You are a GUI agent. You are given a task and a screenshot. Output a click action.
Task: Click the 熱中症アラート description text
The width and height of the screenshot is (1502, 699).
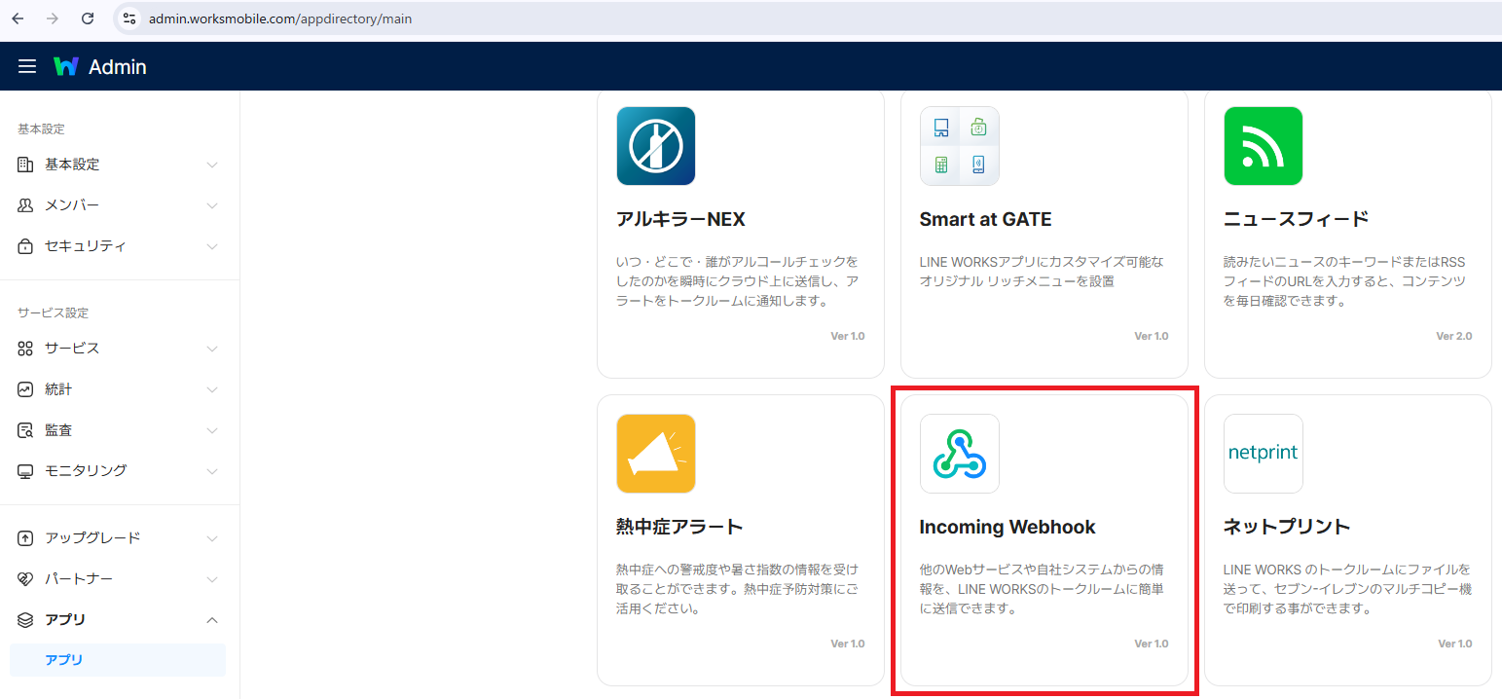tap(738, 589)
